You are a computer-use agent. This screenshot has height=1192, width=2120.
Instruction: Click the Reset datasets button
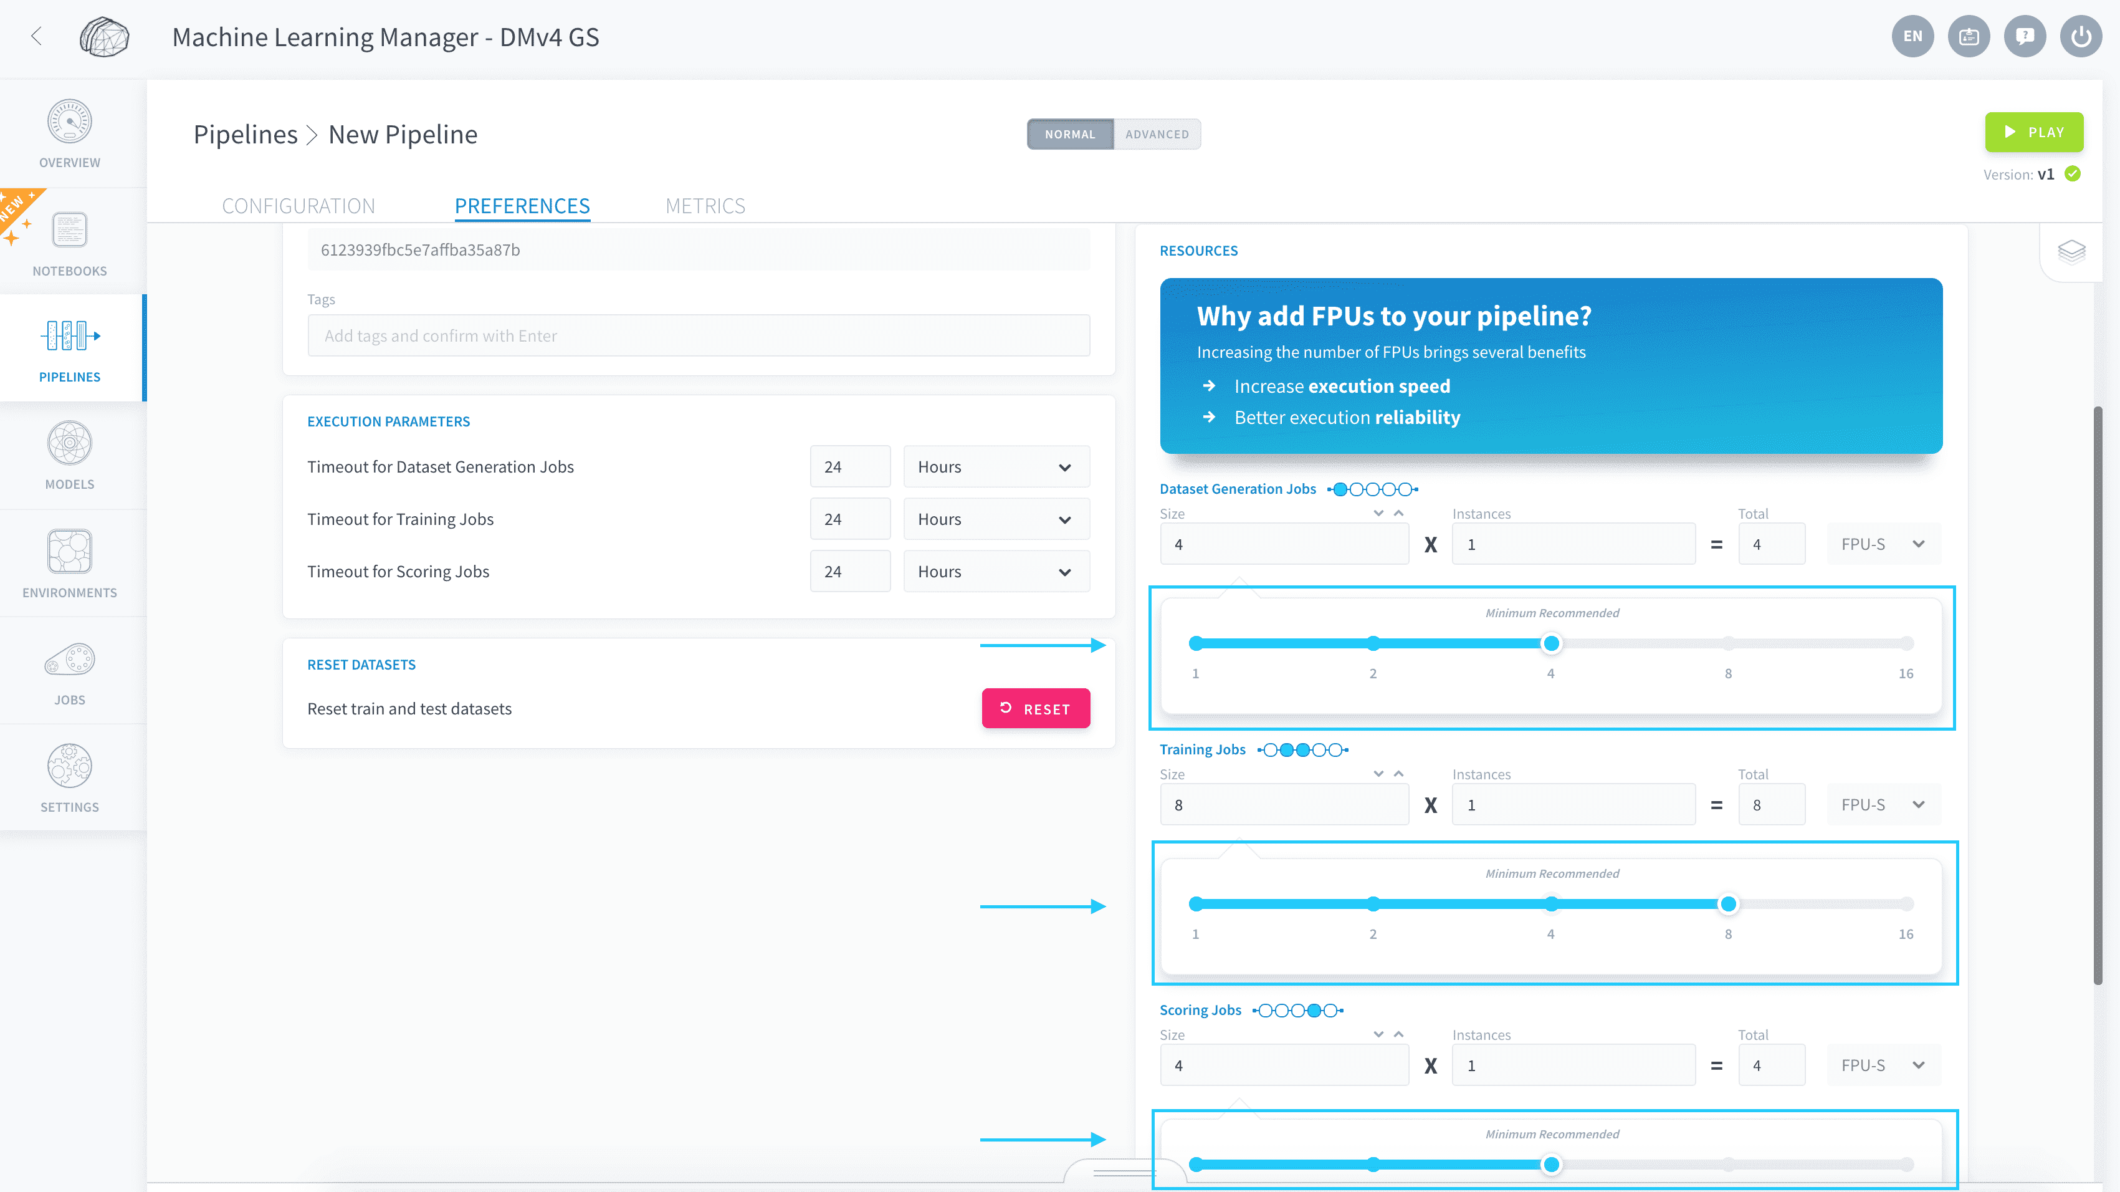[1035, 709]
